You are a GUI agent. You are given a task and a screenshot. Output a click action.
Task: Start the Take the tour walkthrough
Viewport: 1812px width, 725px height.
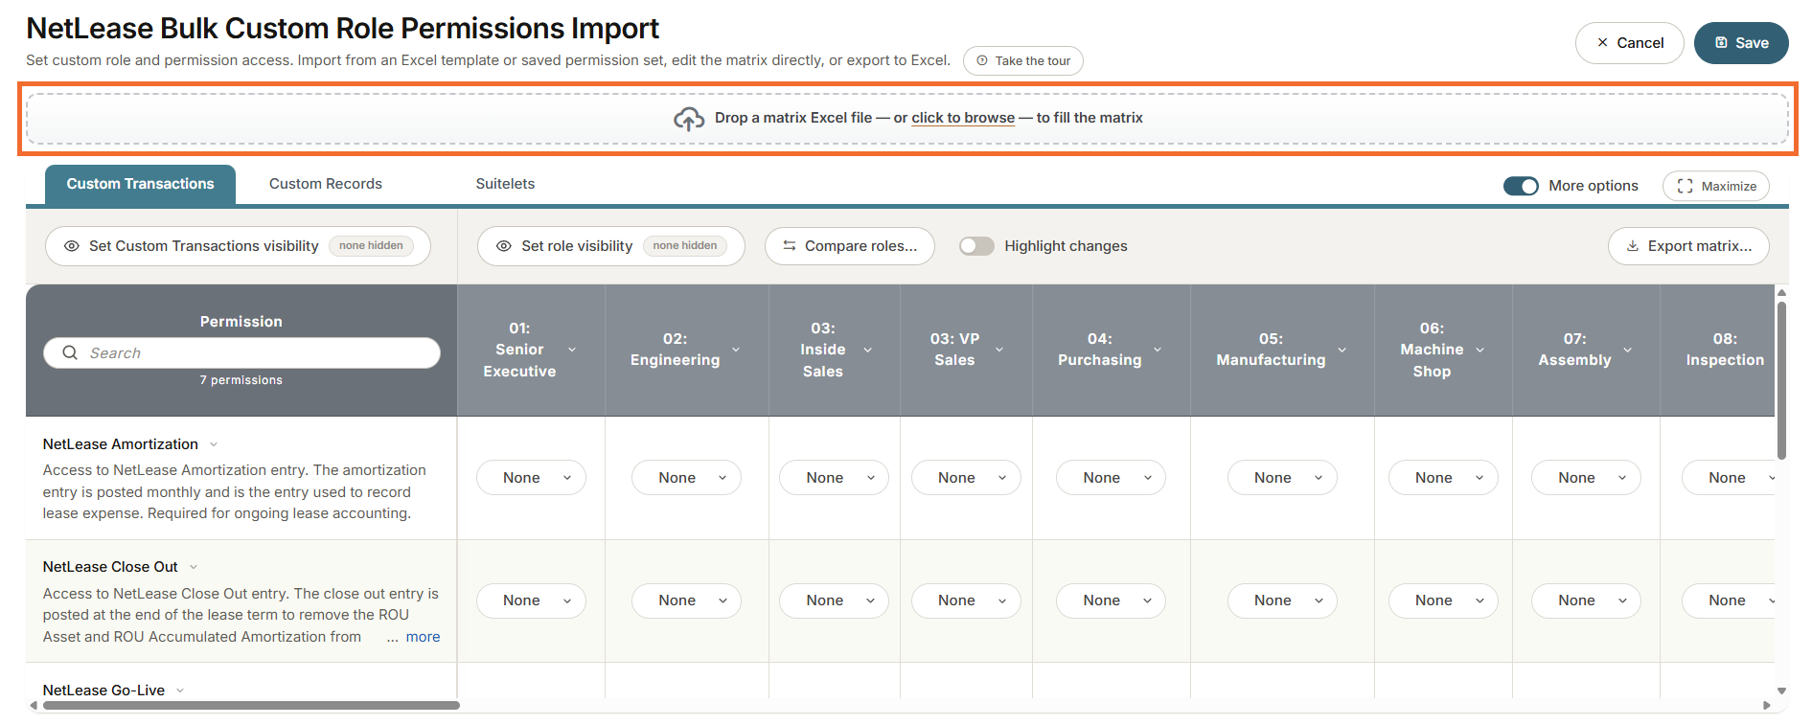1023,60
